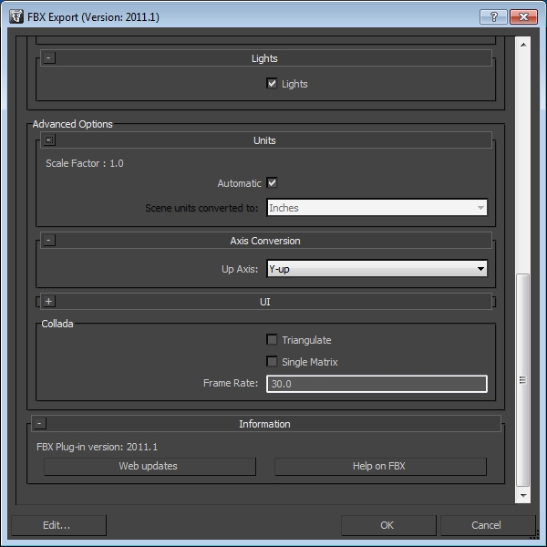The height and width of the screenshot is (547, 547).
Task: Collapse the Units rollout
Action: [49, 140]
